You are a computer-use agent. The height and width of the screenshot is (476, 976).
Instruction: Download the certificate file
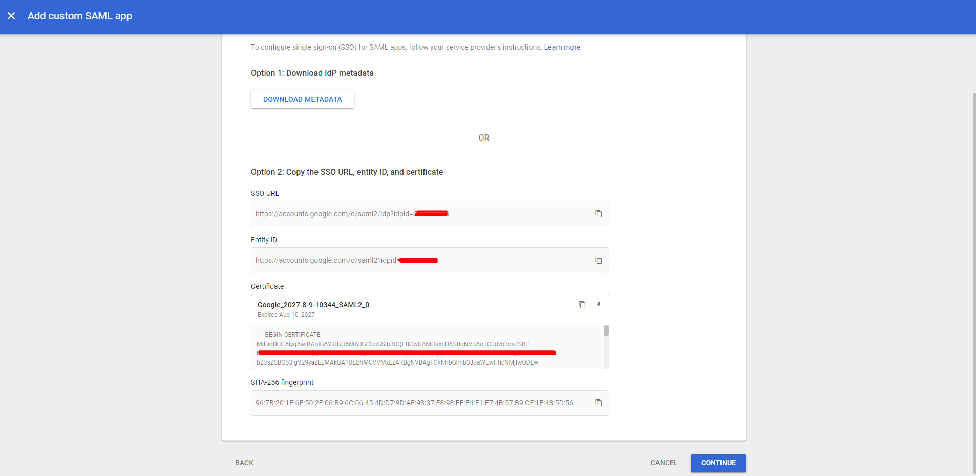(598, 305)
